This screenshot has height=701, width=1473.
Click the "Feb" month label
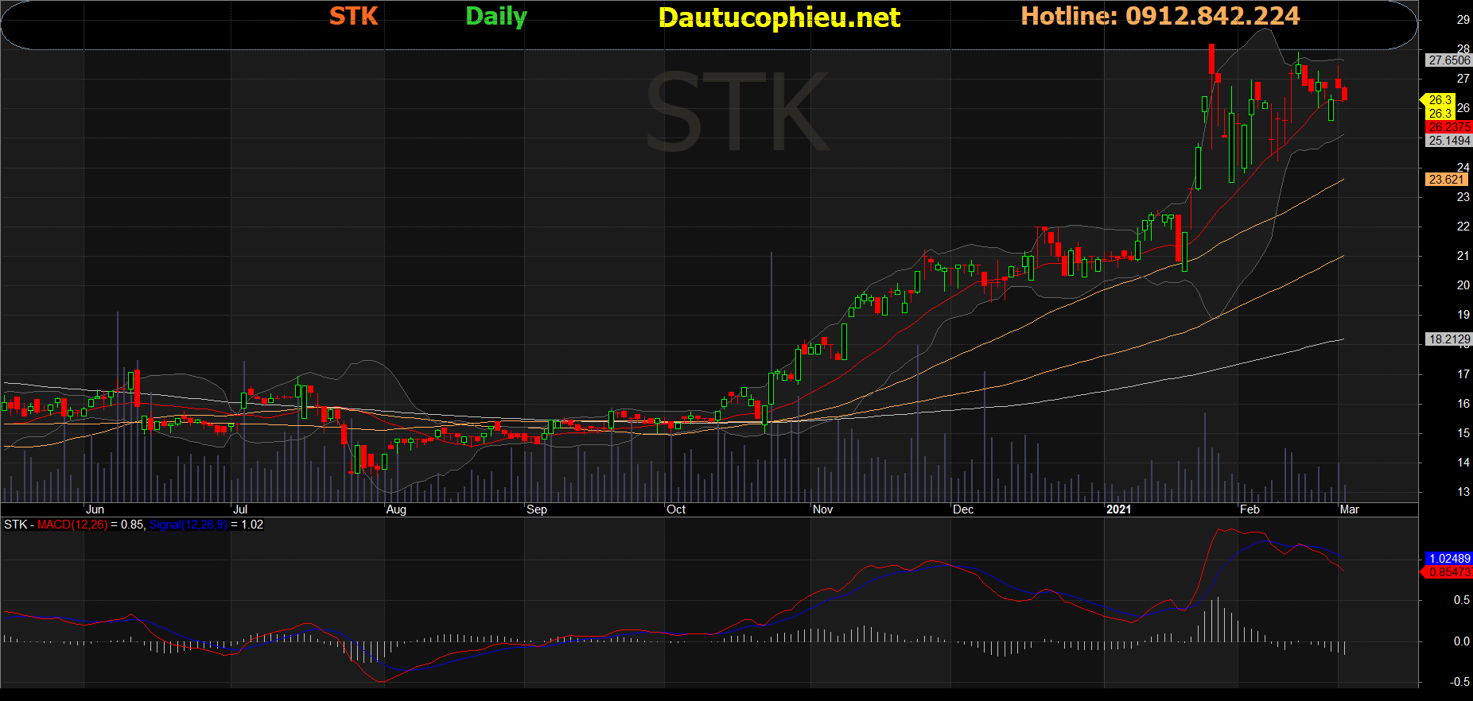point(1250,509)
